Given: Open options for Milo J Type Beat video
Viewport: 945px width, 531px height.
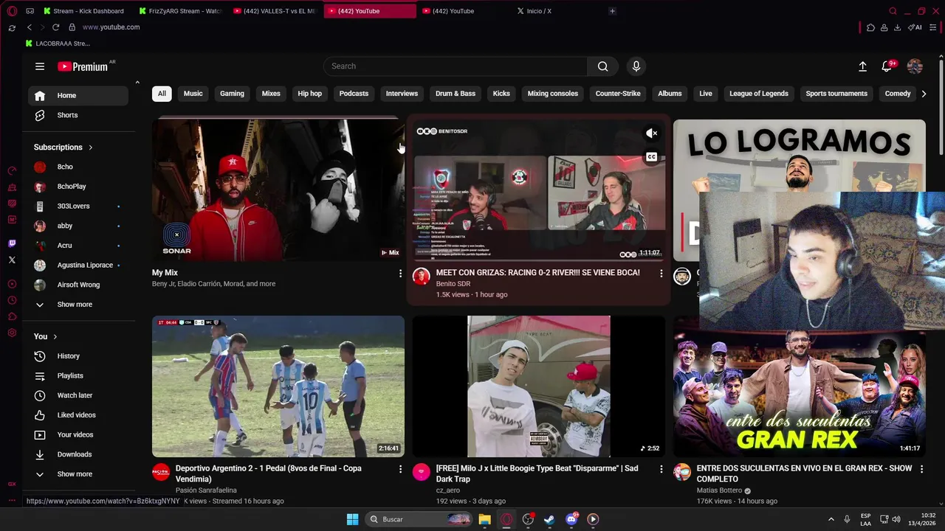Looking at the screenshot, I should 661,469.
